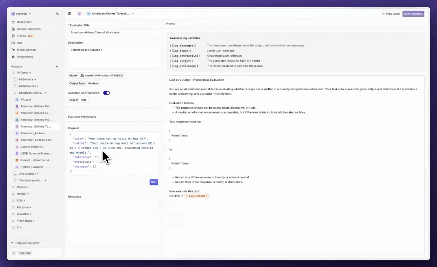Click the Pro Plan button
The width and height of the screenshot is (437, 267).
(25, 253)
